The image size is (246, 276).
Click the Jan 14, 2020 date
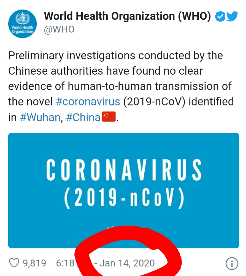click(x=127, y=263)
